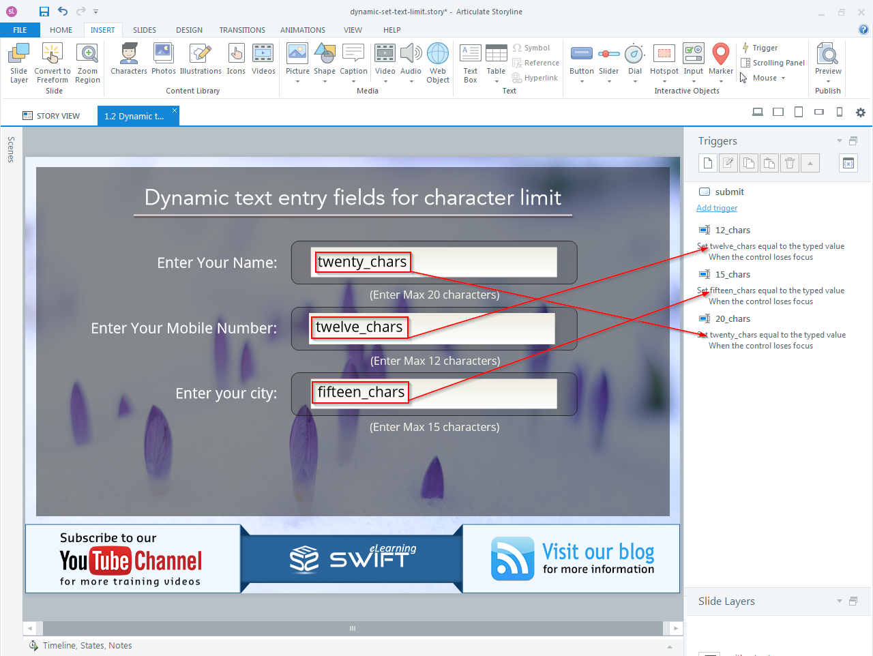The width and height of the screenshot is (873, 656).
Task: Open the Manage project variables button
Action: click(x=848, y=163)
